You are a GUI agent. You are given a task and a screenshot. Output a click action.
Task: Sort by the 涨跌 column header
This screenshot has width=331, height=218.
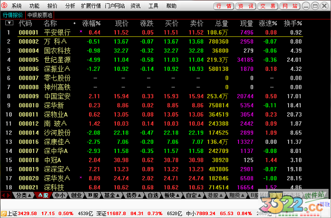[x=147, y=23]
